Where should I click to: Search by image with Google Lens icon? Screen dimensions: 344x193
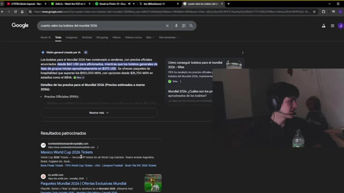point(184,26)
